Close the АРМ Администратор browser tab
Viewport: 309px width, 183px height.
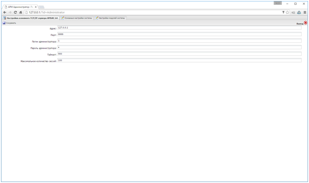click(x=35, y=7)
